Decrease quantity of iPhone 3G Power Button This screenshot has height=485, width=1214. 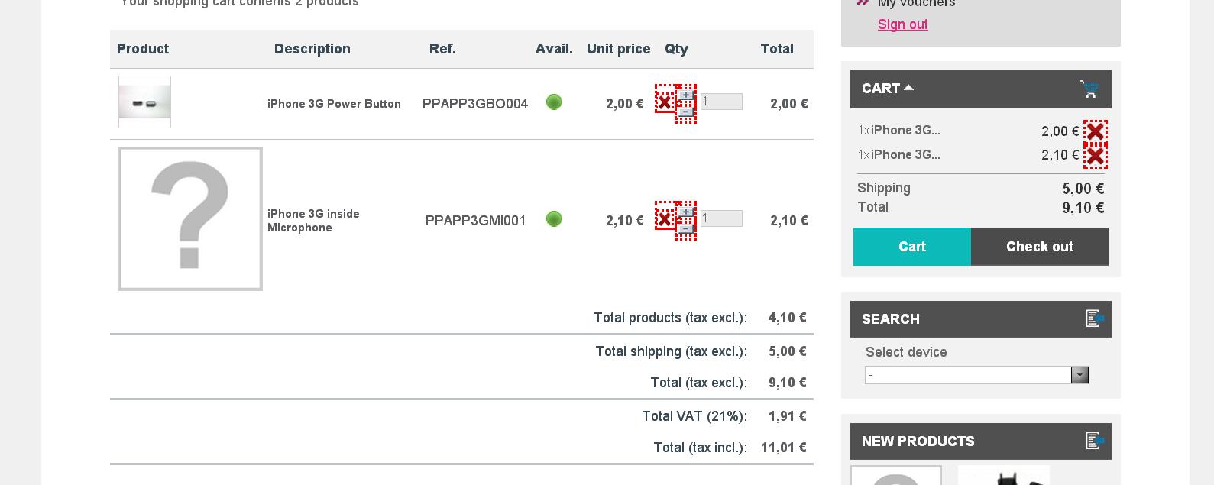(686, 112)
